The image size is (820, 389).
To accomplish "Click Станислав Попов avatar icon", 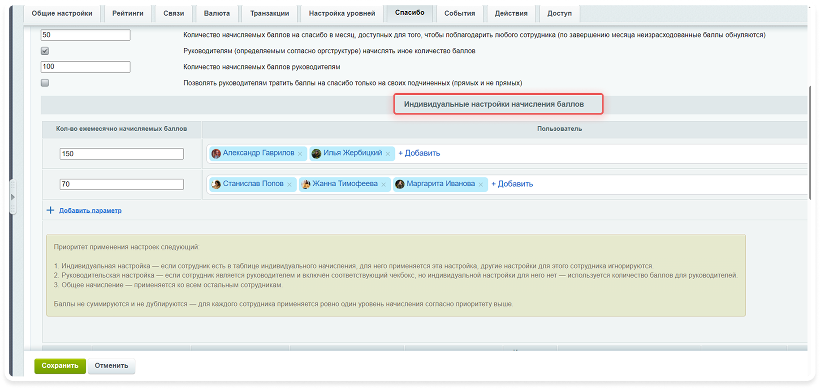I will pyautogui.click(x=216, y=184).
